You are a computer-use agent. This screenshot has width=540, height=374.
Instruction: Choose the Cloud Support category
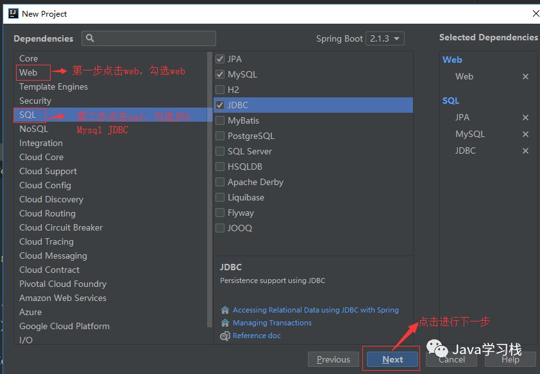click(48, 171)
